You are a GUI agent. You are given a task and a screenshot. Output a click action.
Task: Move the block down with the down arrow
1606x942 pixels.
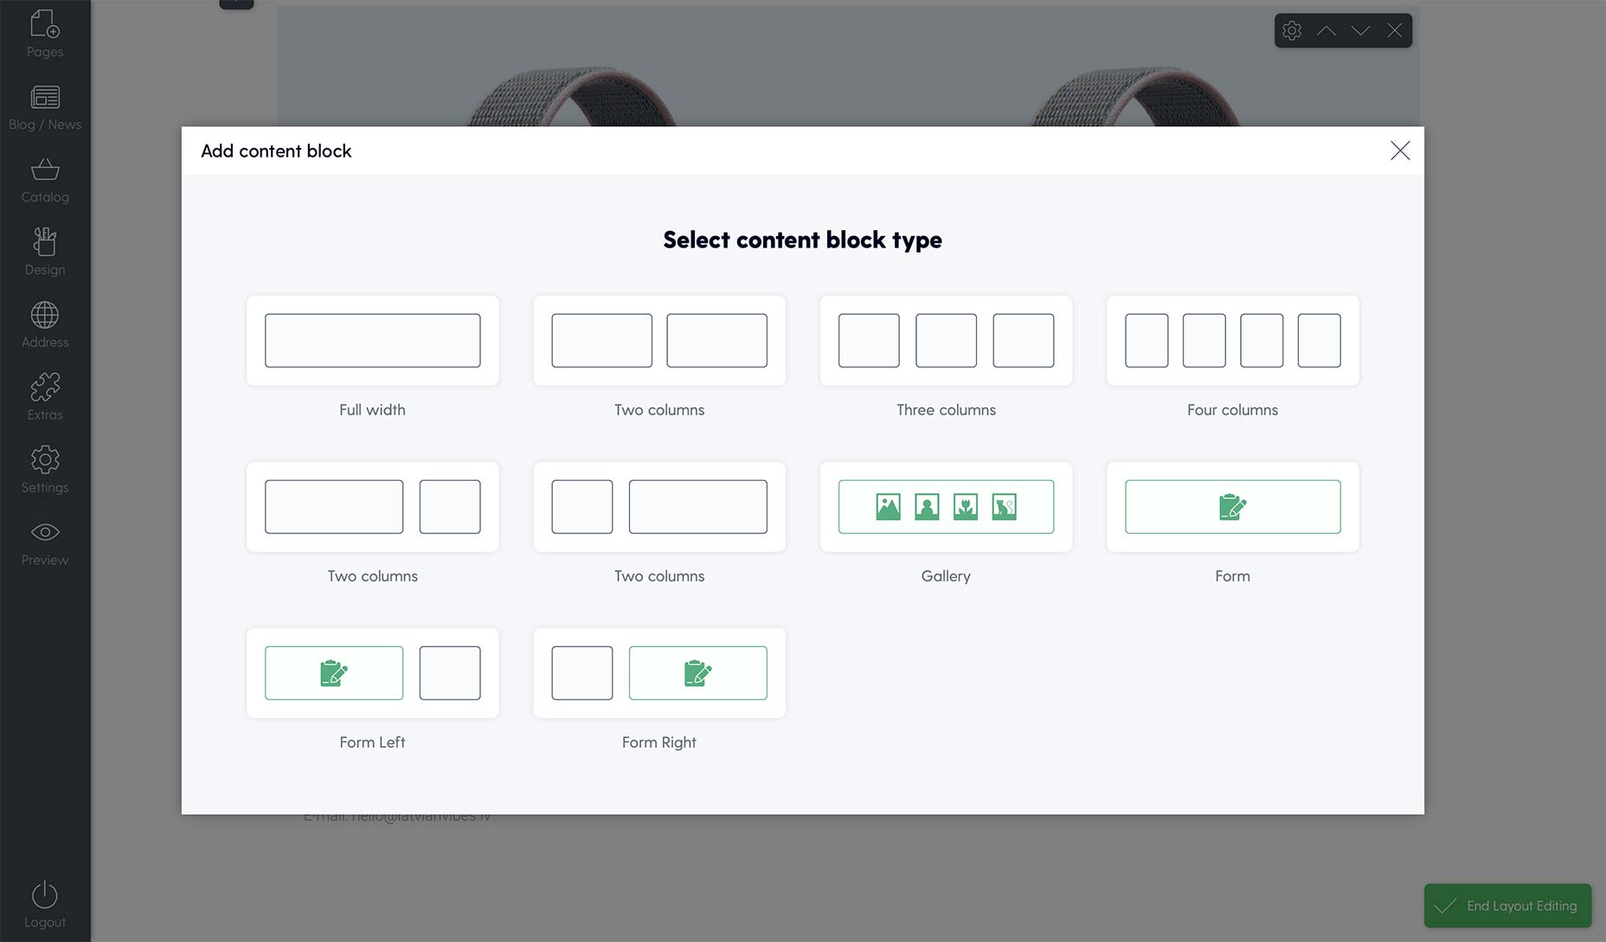1360,30
